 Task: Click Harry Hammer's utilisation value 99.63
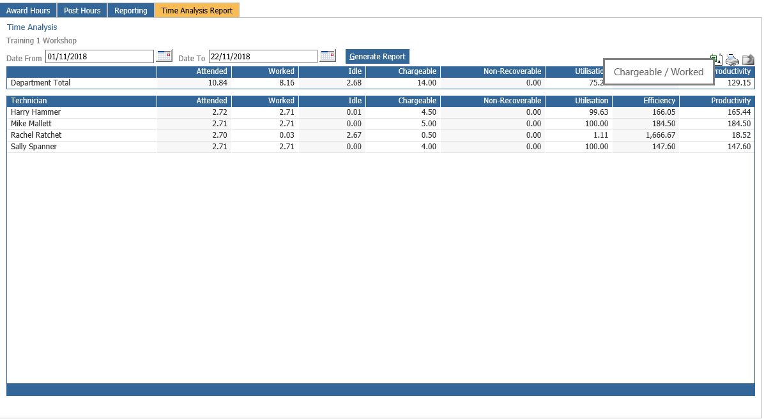click(599, 112)
